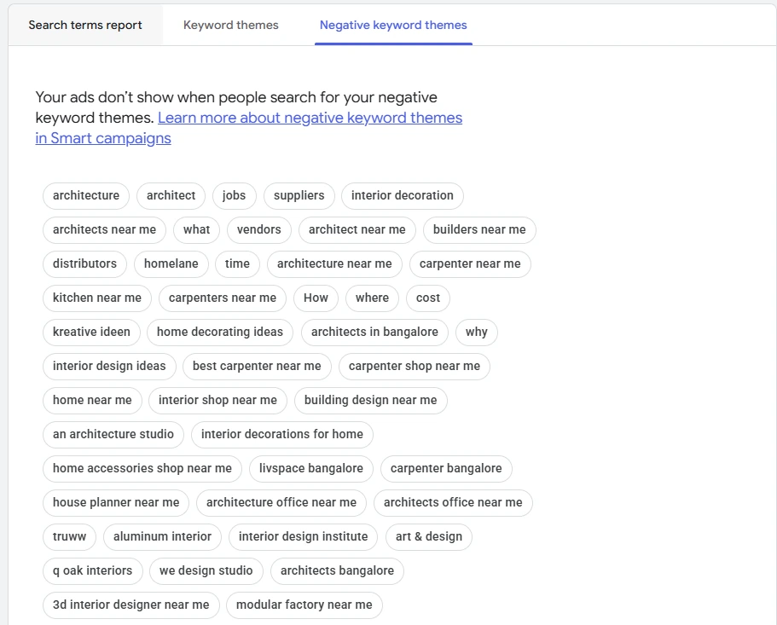Click the 'architect near me' chip
The image size is (777, 625).
click(x=357, y=230)
